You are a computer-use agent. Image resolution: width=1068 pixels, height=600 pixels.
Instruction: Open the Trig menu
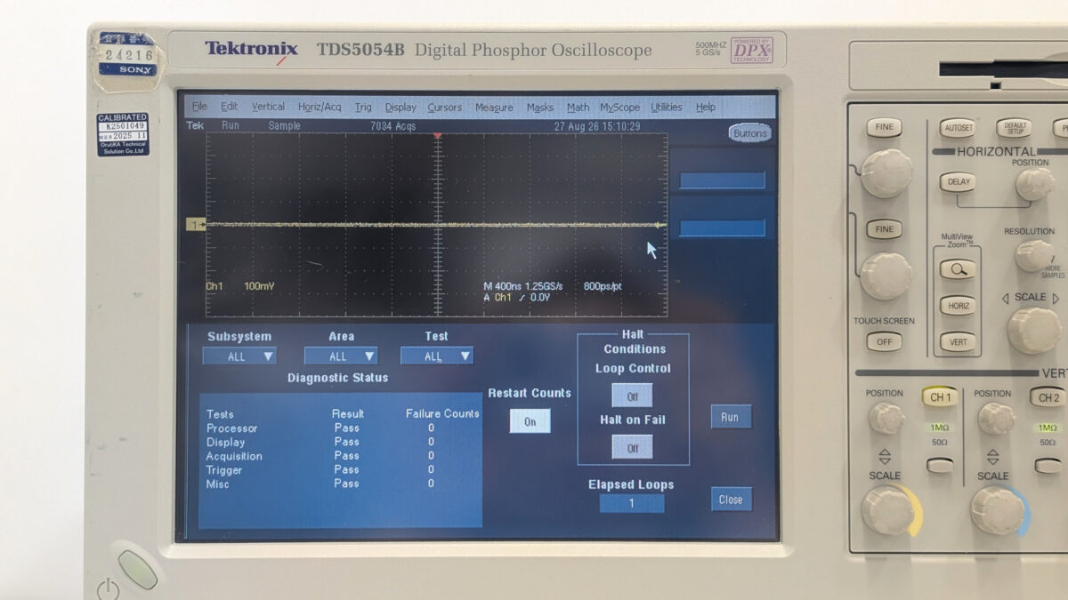[x=363, y=107]
